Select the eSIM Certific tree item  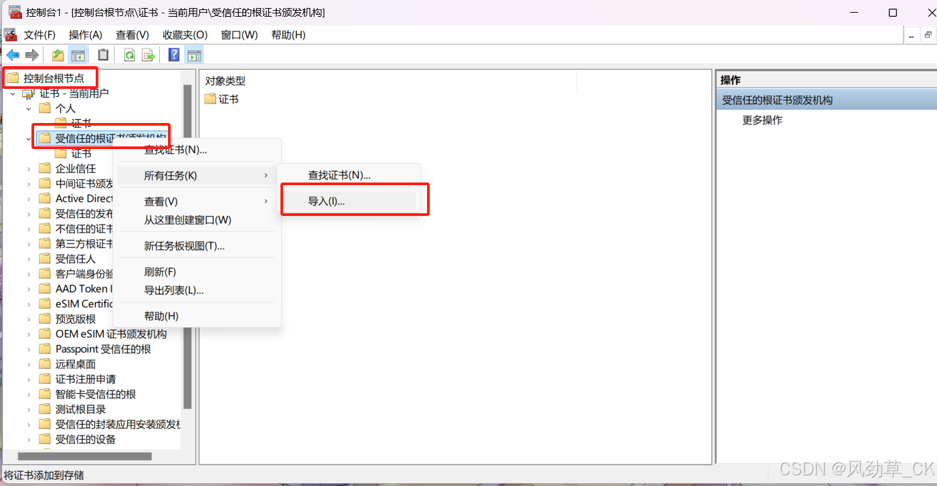84,304
